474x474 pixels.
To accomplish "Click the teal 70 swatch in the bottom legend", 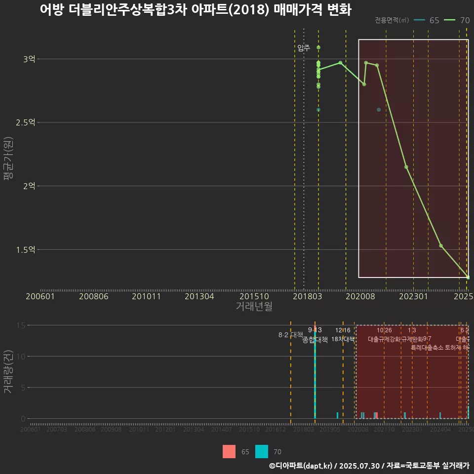I will tap(262, 451).
